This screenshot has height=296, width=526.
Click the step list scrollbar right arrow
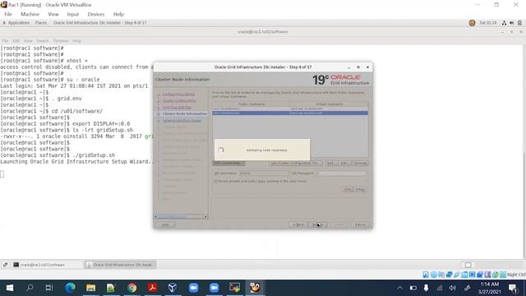point(205,216)
